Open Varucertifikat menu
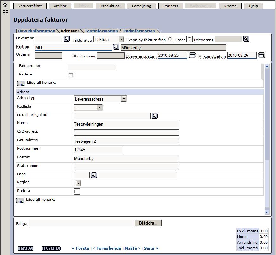The height and width of the screenshot is (255, 276). click(x=30, y=6)
